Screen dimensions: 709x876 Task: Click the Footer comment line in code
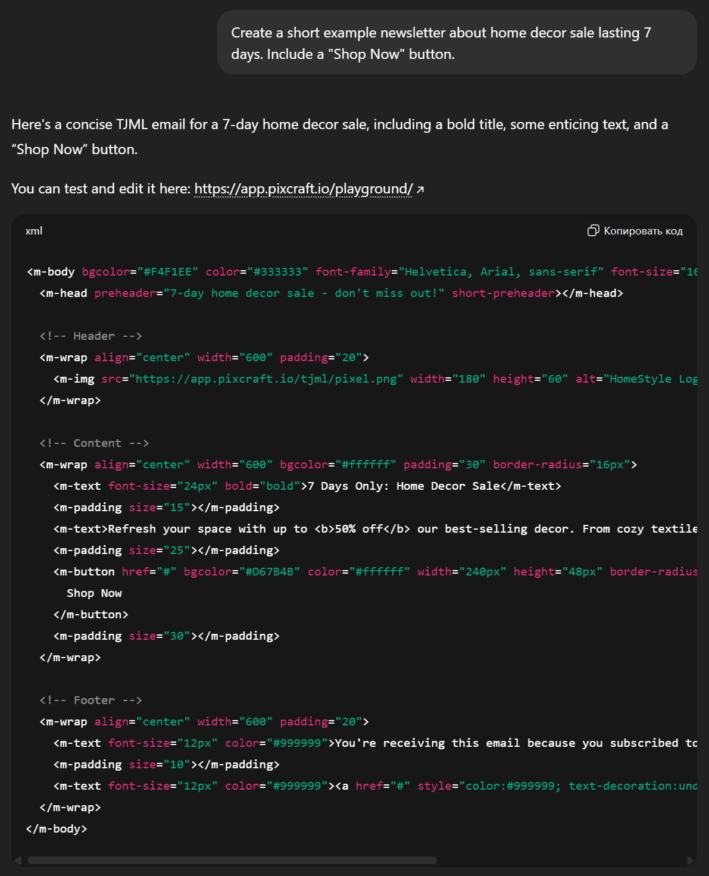(x=90, y=700)
